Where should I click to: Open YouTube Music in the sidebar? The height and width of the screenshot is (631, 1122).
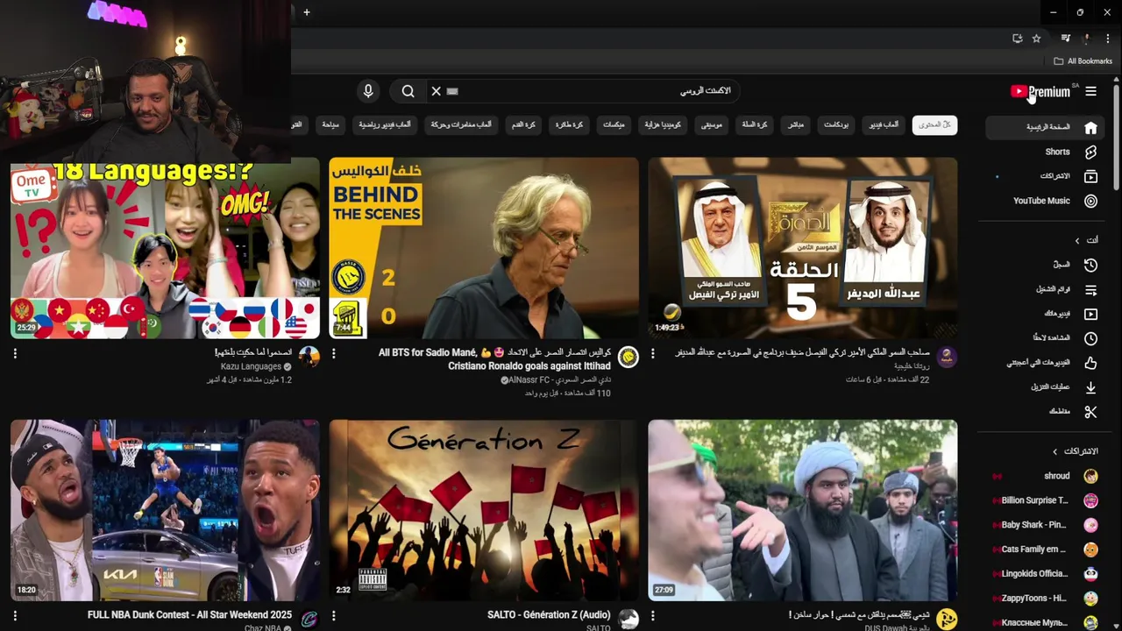coord(1045,201)
